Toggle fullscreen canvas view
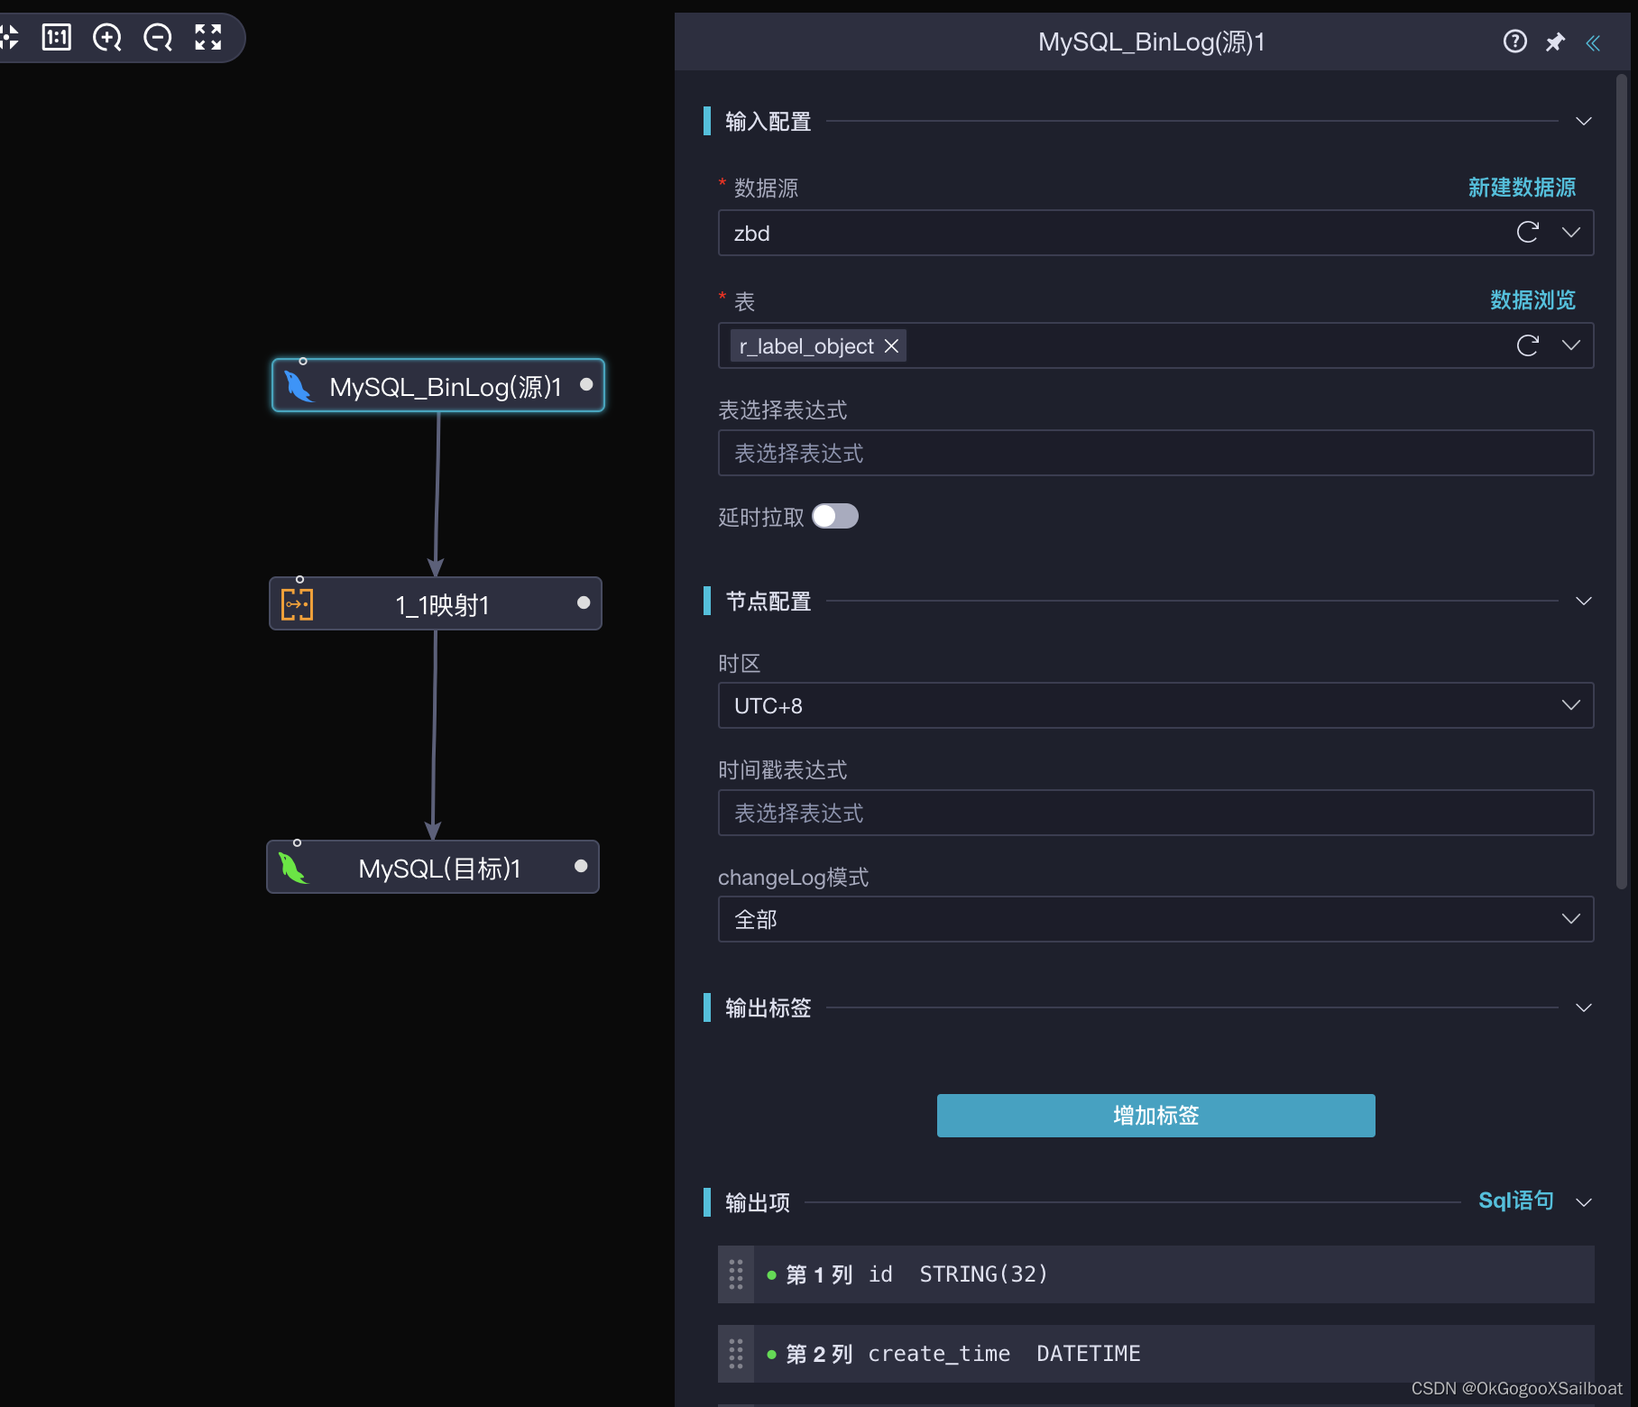 208,37
